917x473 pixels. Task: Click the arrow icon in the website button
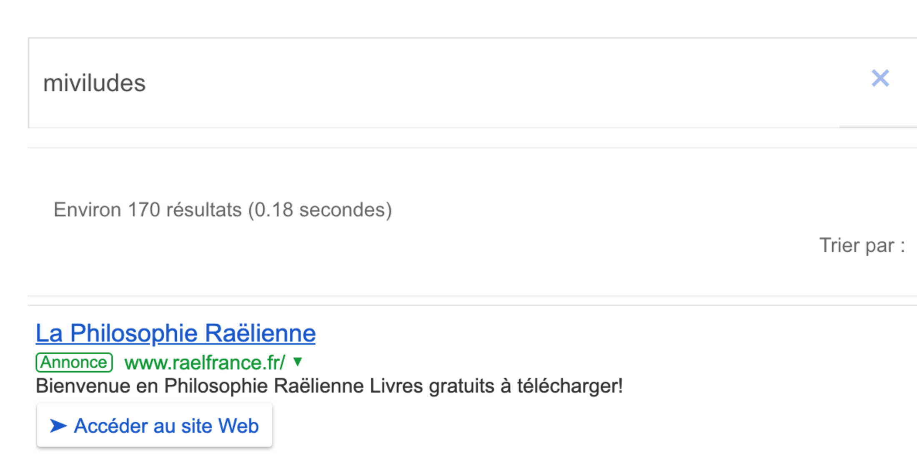point(58,426)
